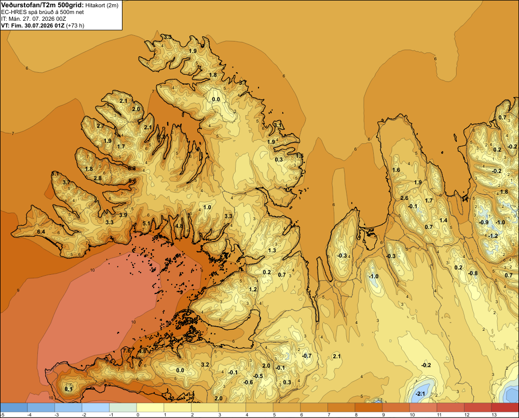519x418 pixels.
Task: Click the temperature value '1.4' on the map
Action: pos(443,220)
